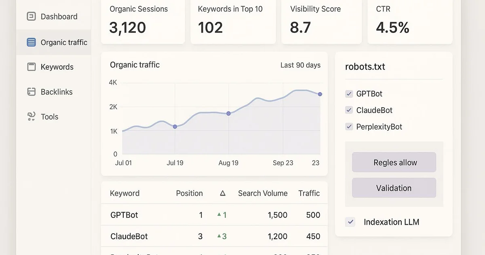Open the Keywords sidebar icon
Viewport: 485px width, 255px height.
(31, 67)
